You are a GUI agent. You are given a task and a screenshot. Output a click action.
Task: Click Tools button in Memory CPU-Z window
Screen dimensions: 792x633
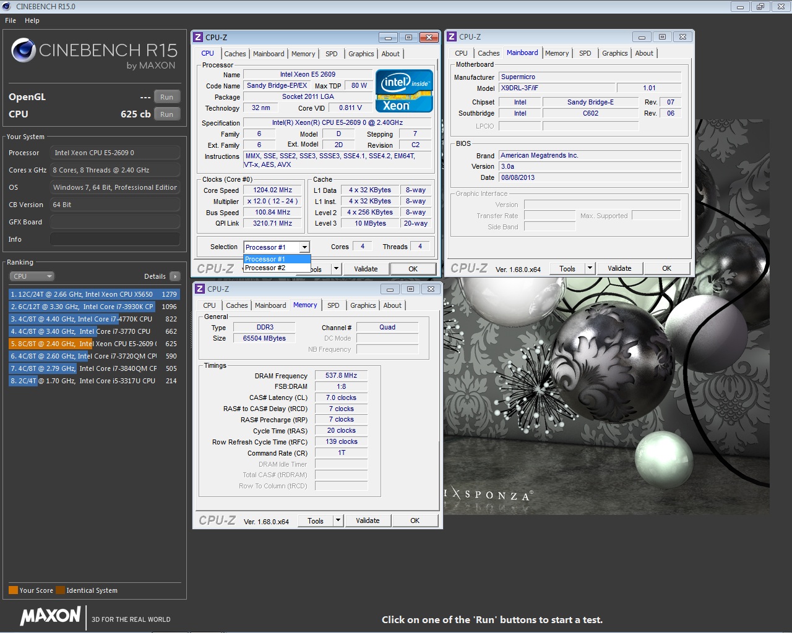pyautogui.click(x=316, y=520)
